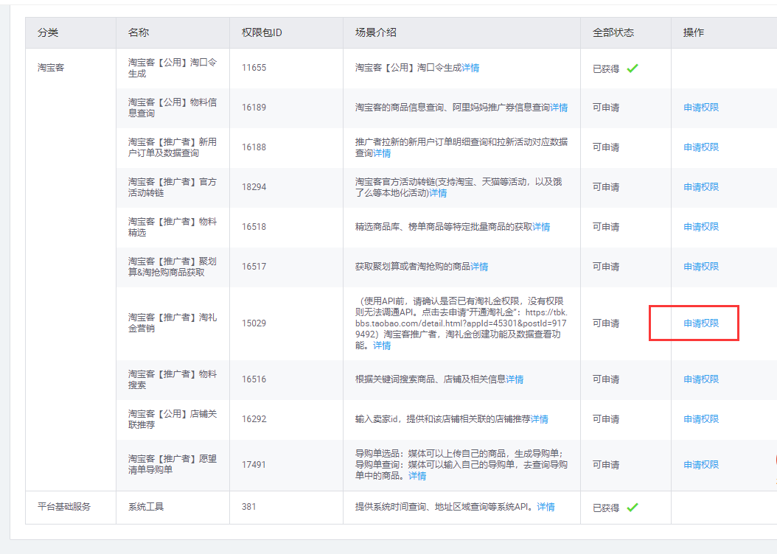Select package ID 15029
This screenshot has width=777, height=554.
[x=254, y=323]
